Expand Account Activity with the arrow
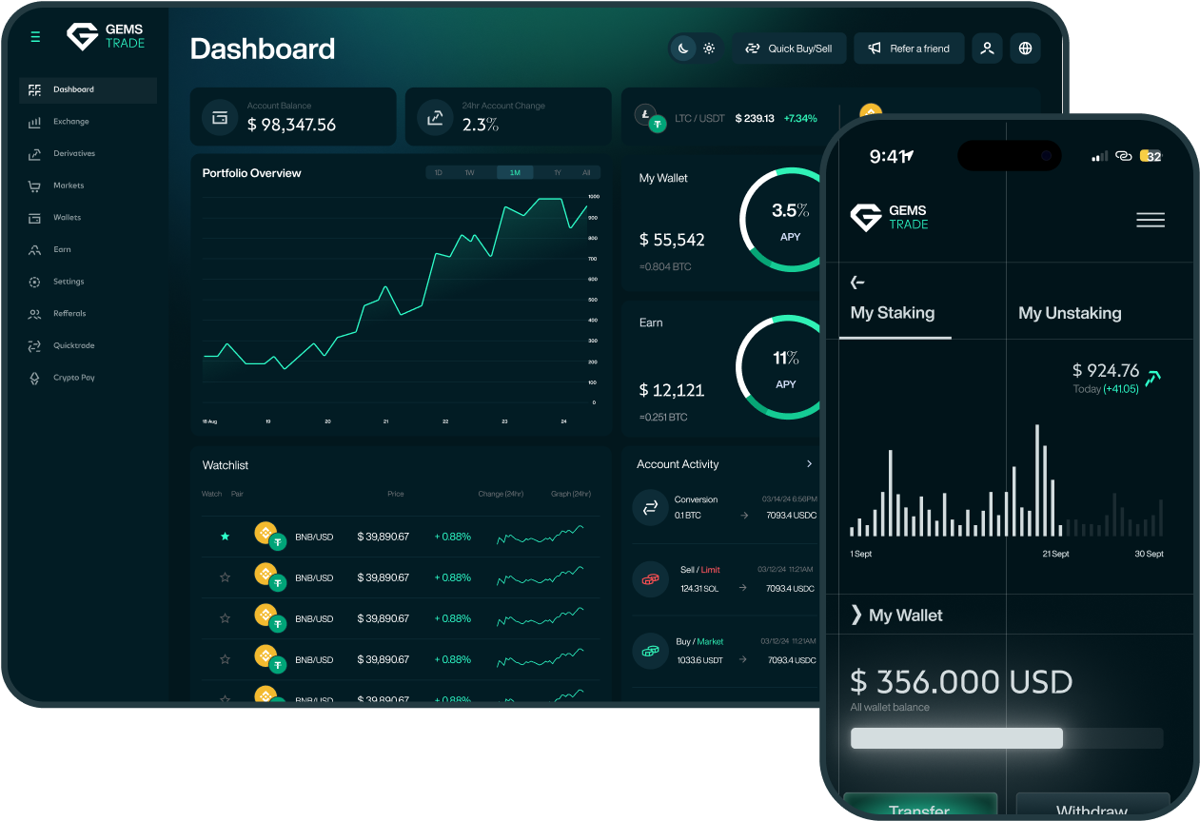1200x821 pixels. (x=809, y=464)
